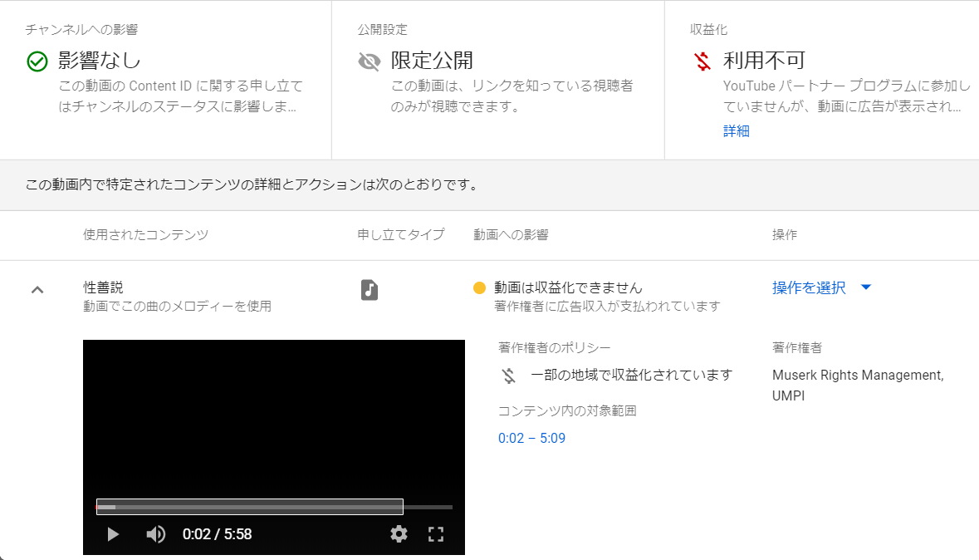Viewport: 979px width, 560px height.
Task: Click the music note claim type icon
Action: pyautogui.click(x=370, y=290)
